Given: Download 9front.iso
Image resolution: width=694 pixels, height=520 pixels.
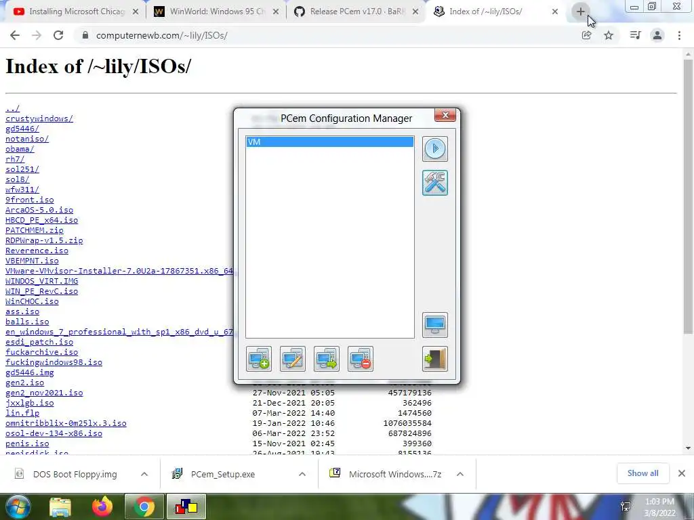Looking at the screenshot, I should tap(30, 200).
